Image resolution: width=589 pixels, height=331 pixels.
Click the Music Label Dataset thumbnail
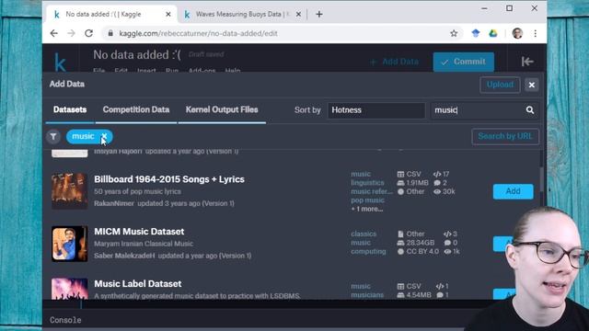click(x=70, y=289)
